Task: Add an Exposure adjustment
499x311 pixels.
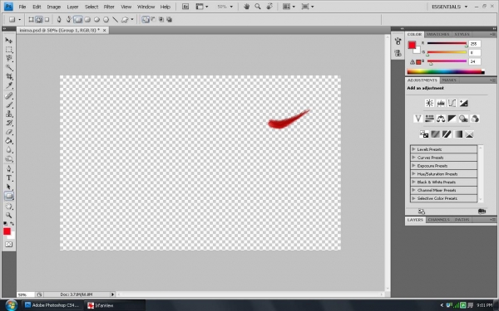Action: click(x=463, y=103)
